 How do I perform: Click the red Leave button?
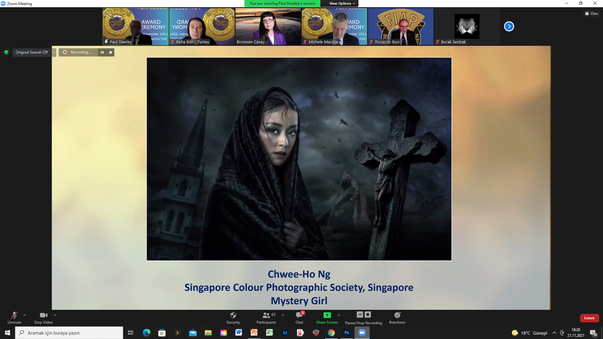(589, 318)
